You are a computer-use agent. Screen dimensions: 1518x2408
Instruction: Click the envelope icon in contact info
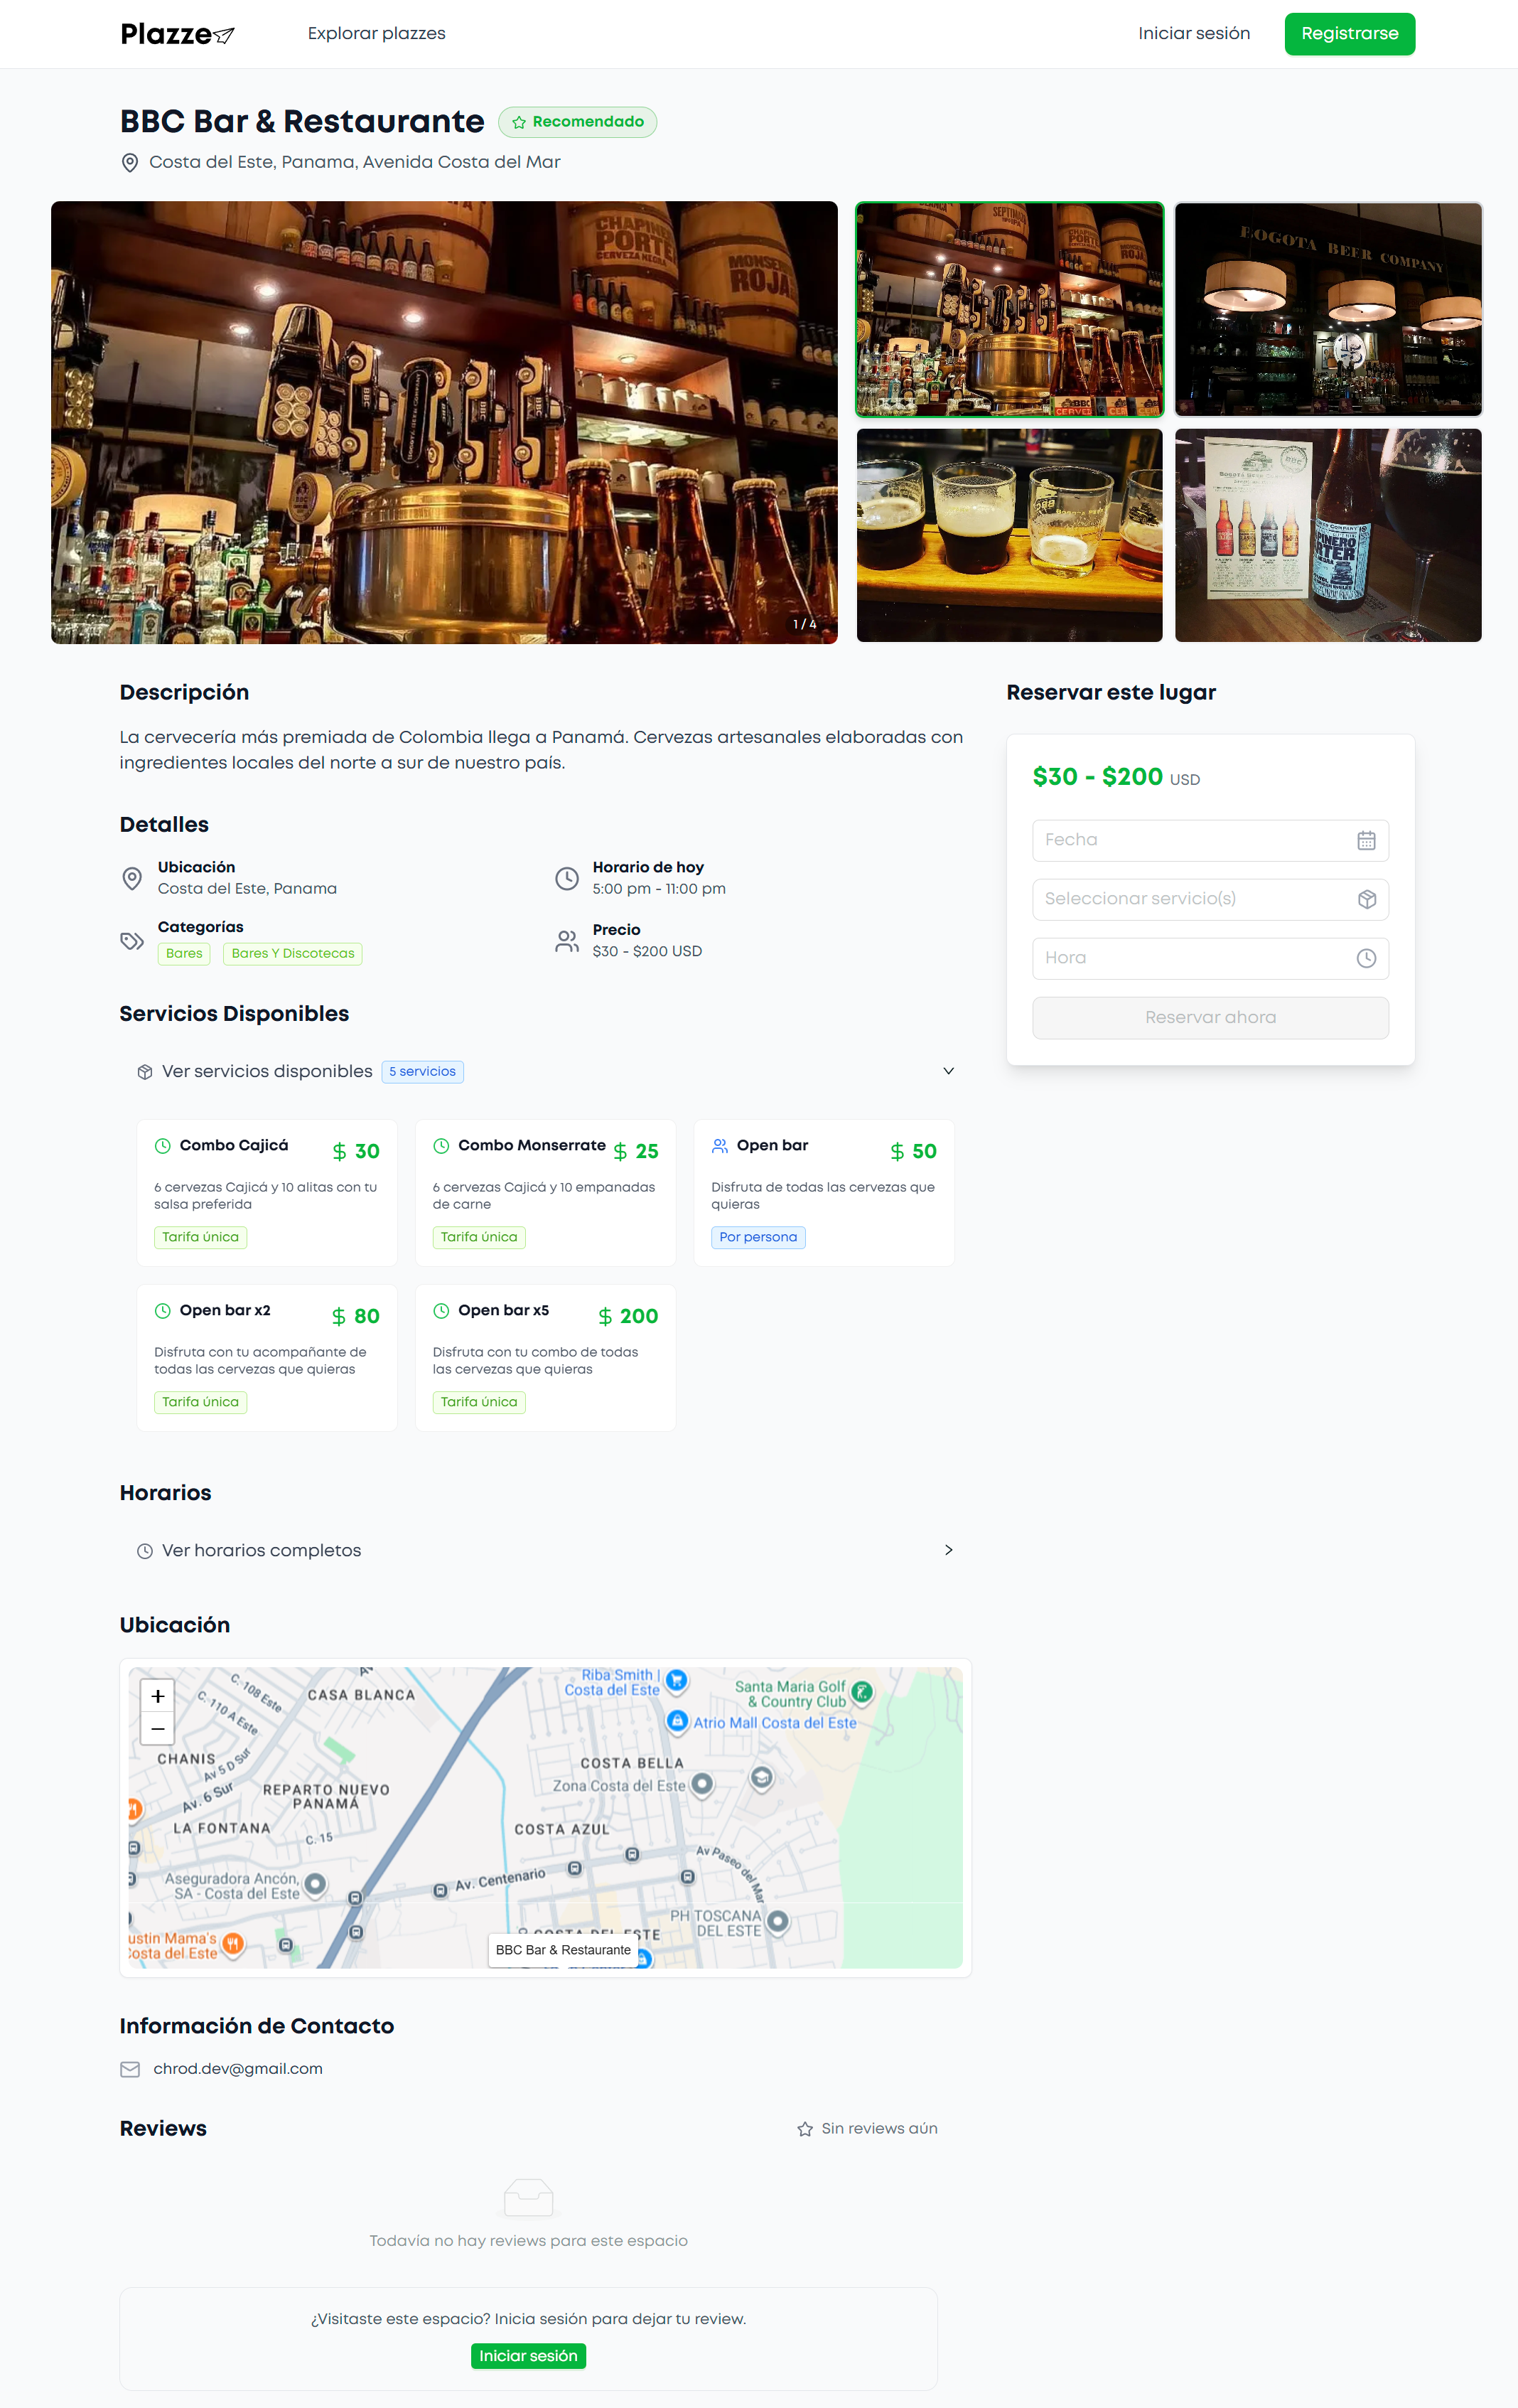point(130,2070)
